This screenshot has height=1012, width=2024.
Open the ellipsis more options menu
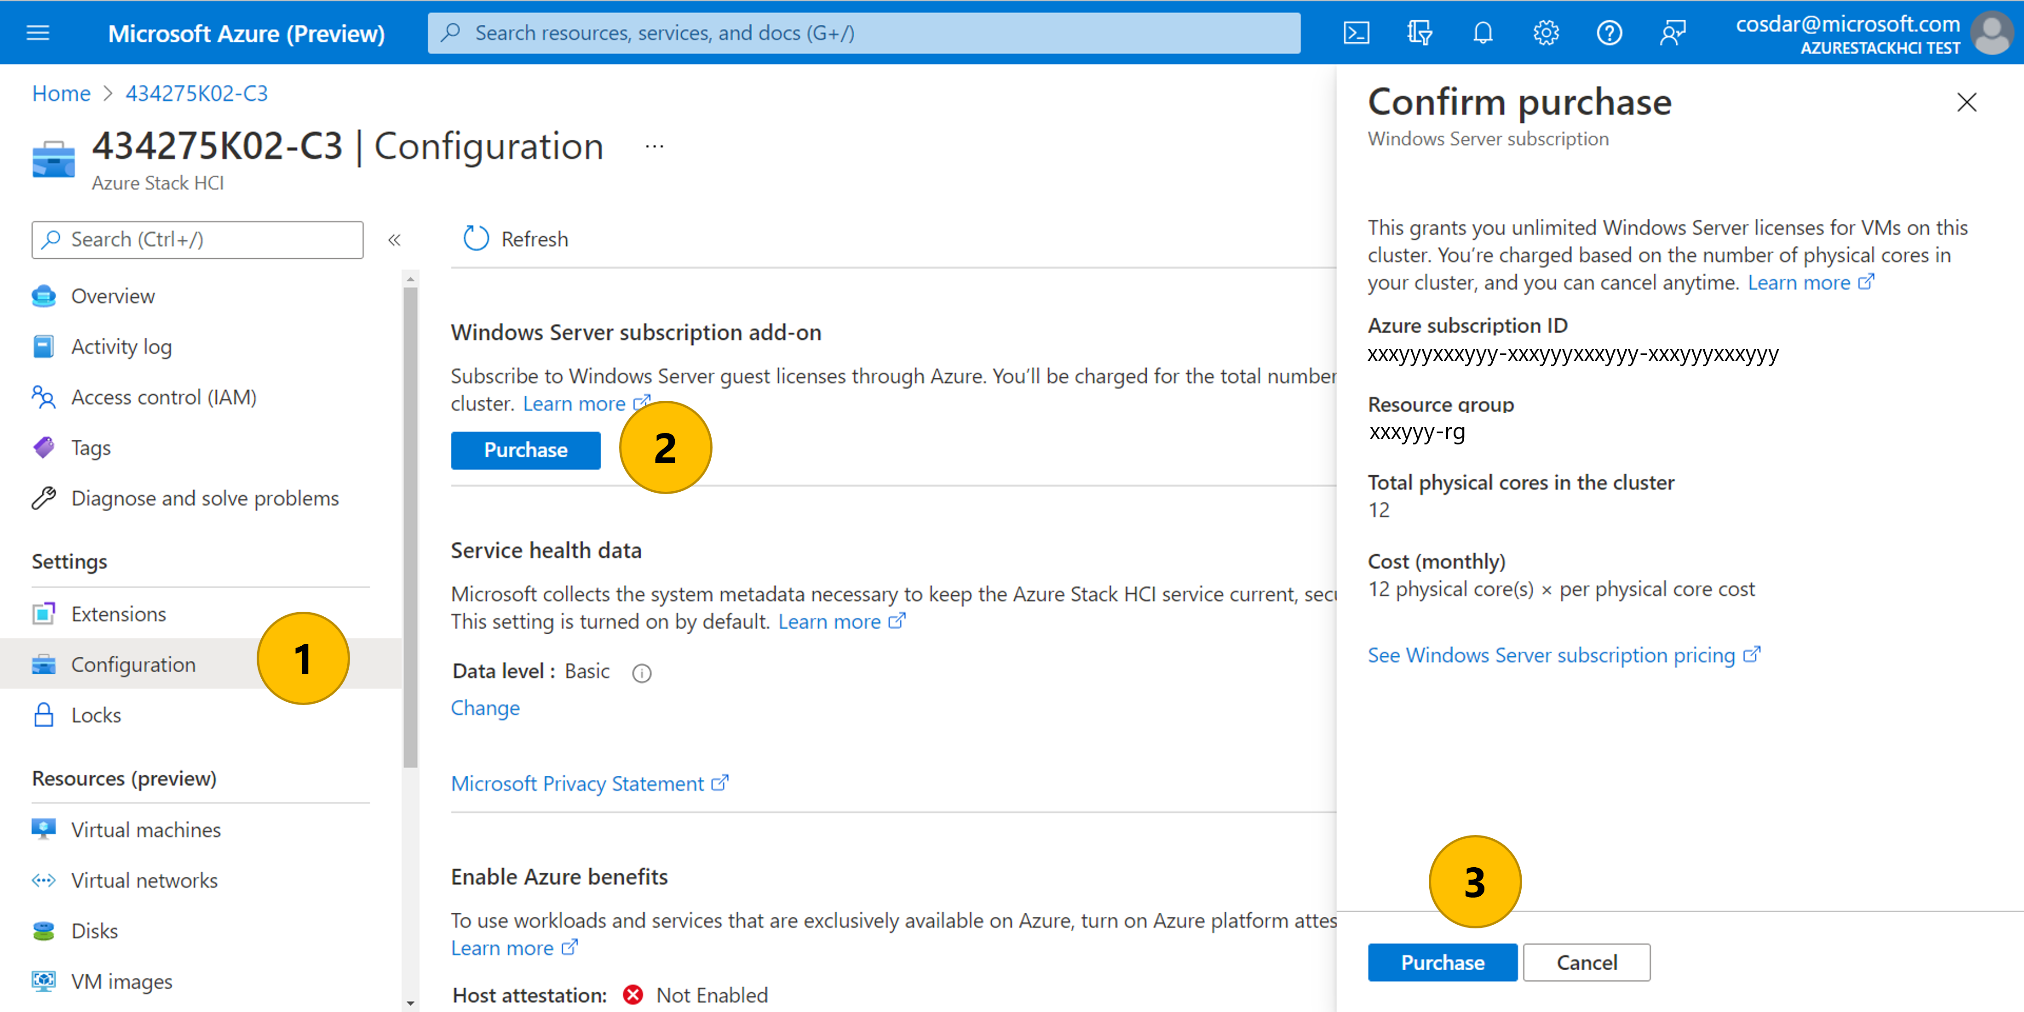(x=654, y=147)
